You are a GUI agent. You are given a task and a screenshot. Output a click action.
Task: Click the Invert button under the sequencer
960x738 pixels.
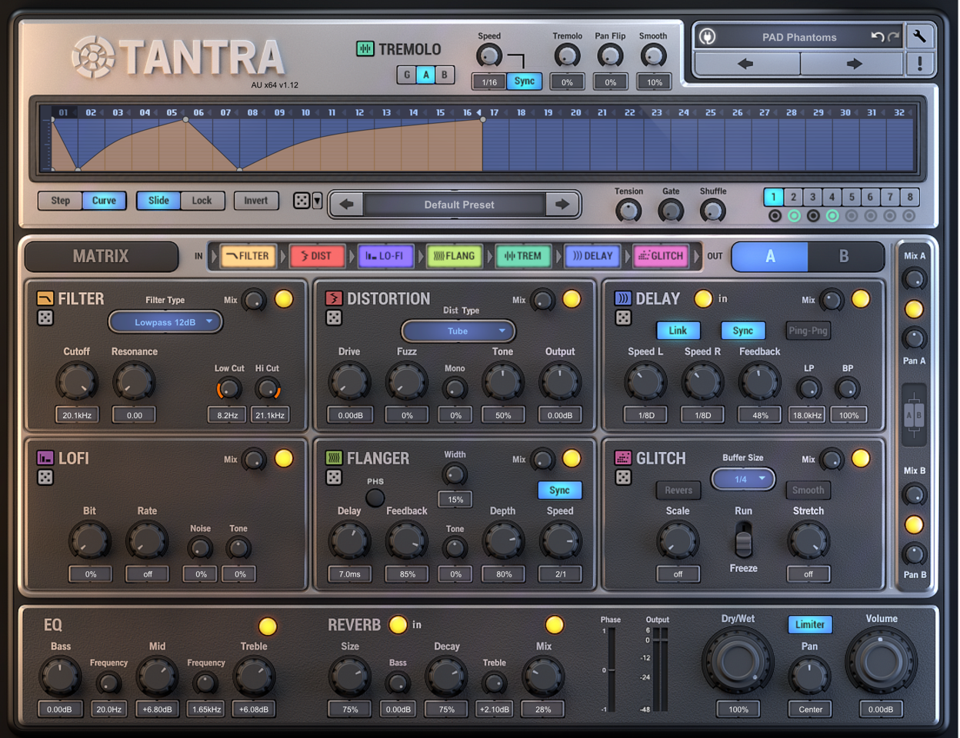click(x=256, y=200)
